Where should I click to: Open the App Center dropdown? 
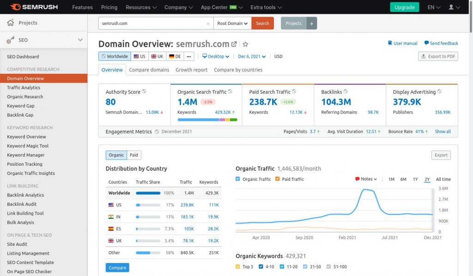(222, 7)
